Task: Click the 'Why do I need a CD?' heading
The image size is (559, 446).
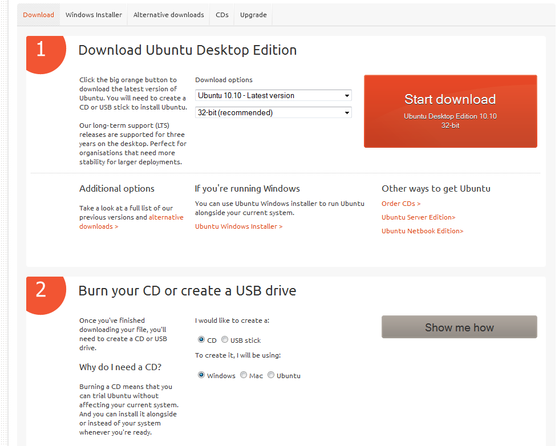Action: point(120,367)
